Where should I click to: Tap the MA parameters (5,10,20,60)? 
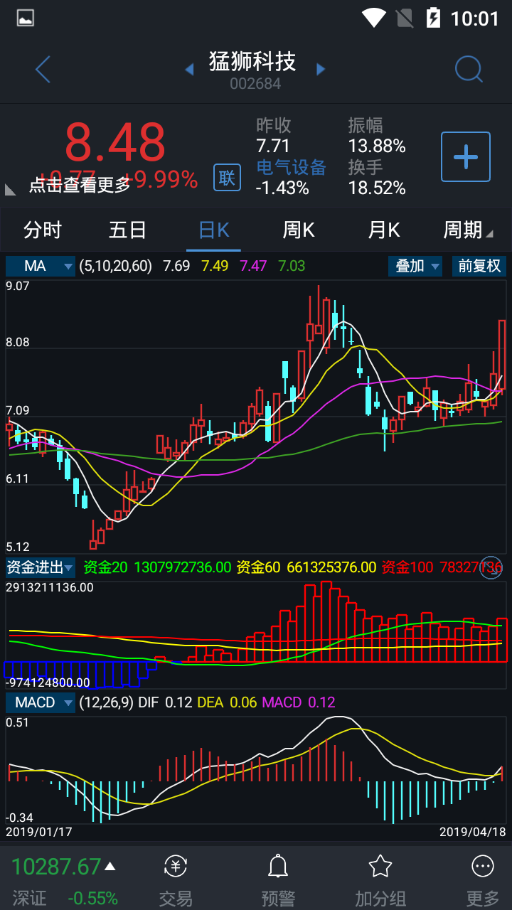[116, 266]
